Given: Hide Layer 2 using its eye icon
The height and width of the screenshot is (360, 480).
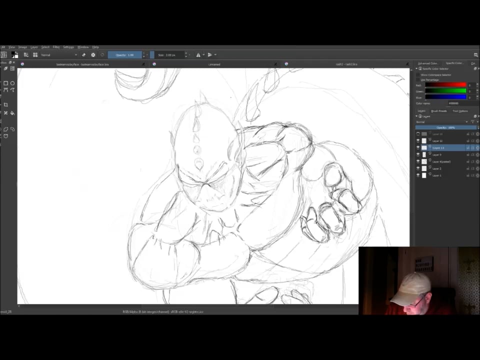Looking at the screenshot, I should tap(418, 168).
